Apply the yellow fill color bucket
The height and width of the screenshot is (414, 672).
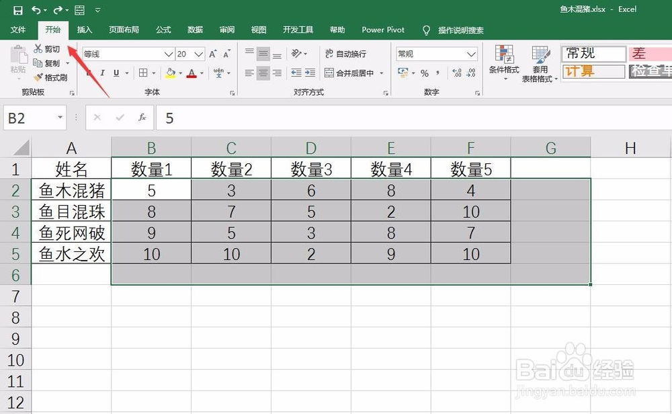[170, 73]
